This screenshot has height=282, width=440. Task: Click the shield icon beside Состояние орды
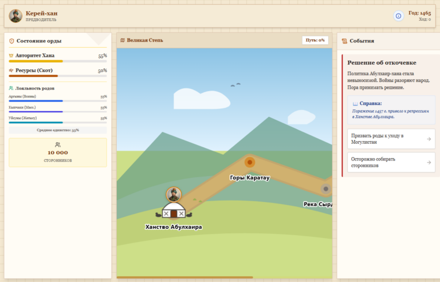coord(11,41)
